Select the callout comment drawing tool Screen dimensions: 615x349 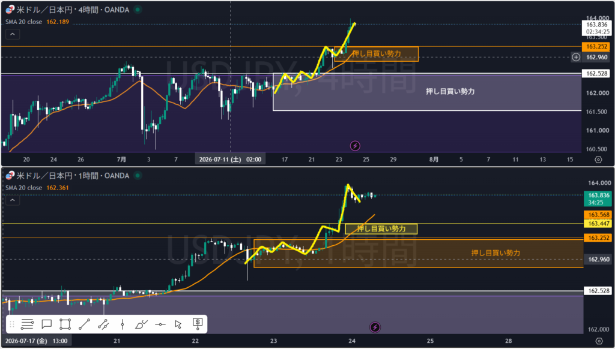[47, 324]
